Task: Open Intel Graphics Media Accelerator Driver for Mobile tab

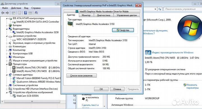Action: (x=102, y=11)
